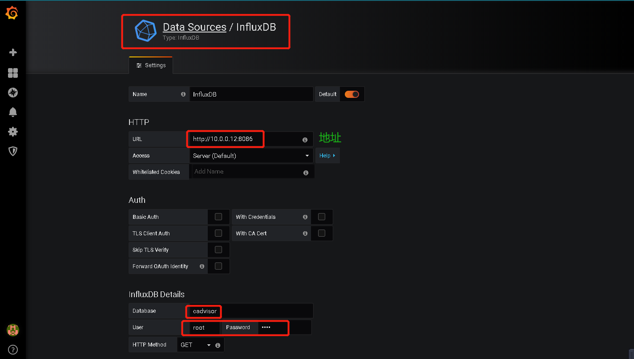Viewport: 634px width, 359px height.
Task: Enable the Skip TLS Verify checkbox
Action: tap(218, 250)
